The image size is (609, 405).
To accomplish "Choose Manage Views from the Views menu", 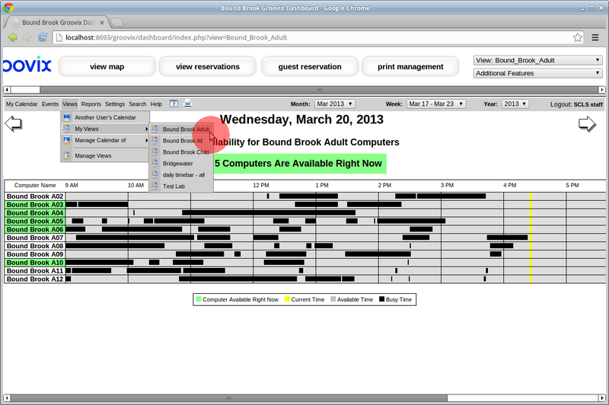I will [105, 156].
